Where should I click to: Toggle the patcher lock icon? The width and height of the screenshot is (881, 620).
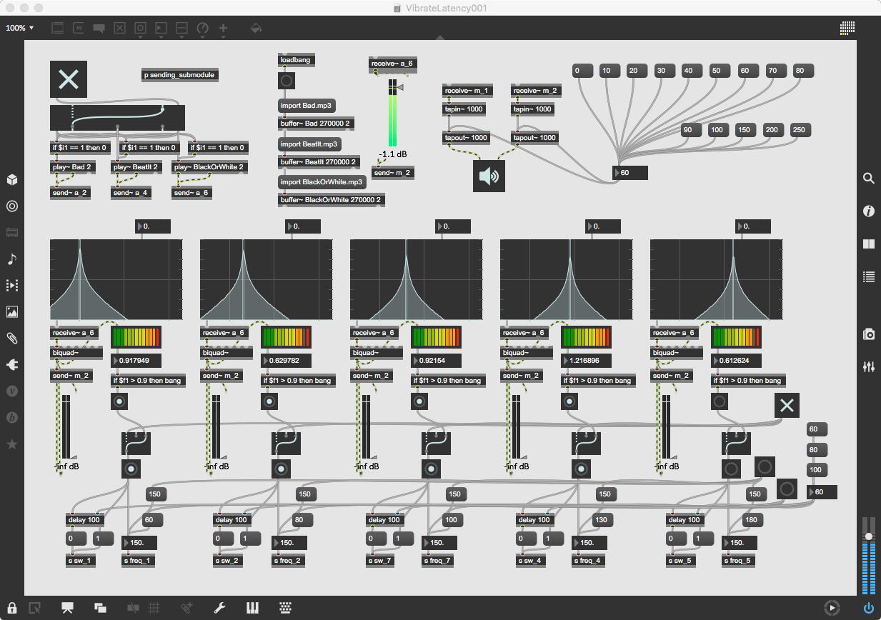(12, 608)
